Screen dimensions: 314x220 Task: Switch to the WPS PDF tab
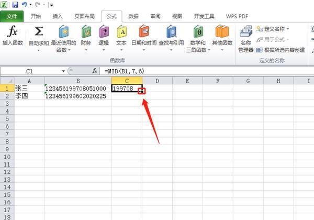click(x=237, y=16)
